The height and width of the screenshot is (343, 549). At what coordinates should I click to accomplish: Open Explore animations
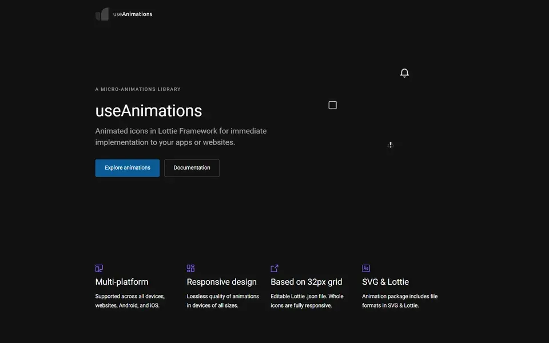pyautogui.click(x=128, y=168)
